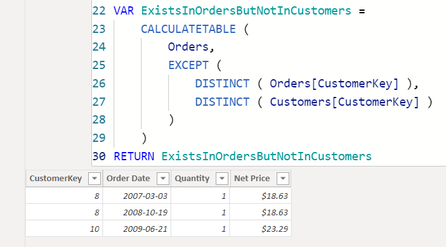The image size is (446, 247).
Task: Click Orders[CustomerKey] on line 26
Action: (x=334, y=84)
